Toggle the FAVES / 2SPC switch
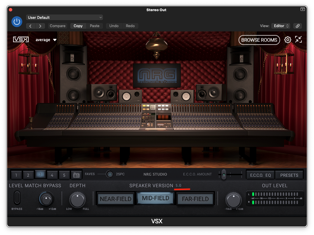This screenshot has width=314, height=235. [x=109, y=174]
